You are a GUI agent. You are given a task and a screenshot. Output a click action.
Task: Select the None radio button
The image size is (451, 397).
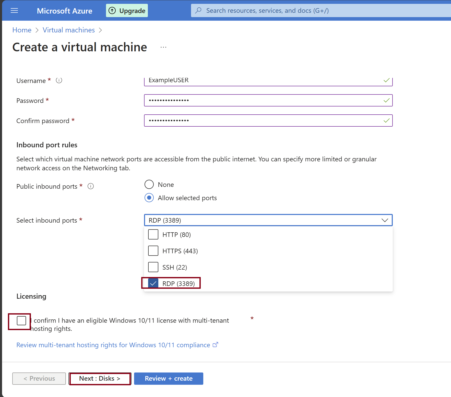click(x=149, y=184)
